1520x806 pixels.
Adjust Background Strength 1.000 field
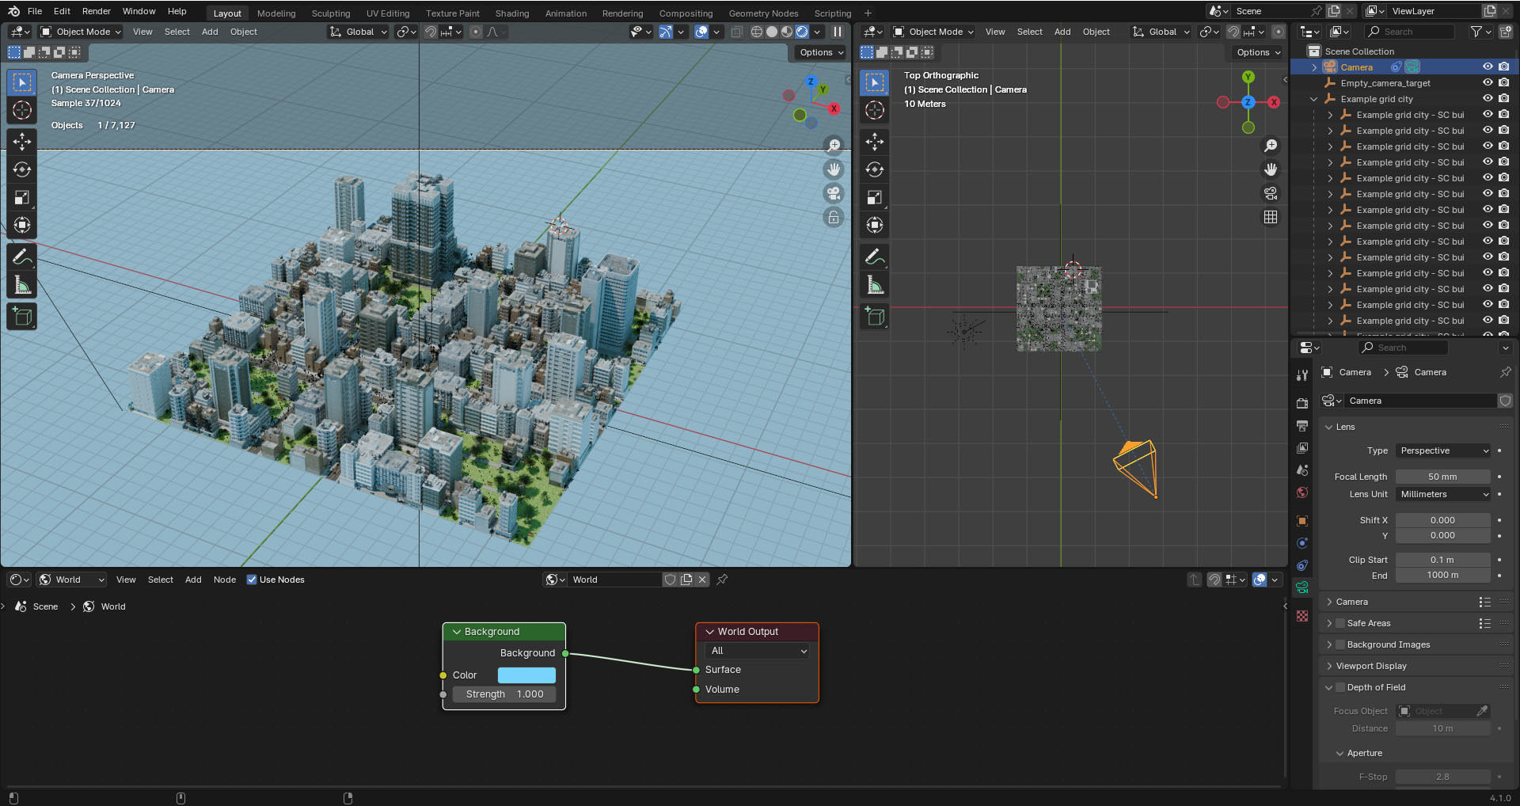click(x=504, y=694)
